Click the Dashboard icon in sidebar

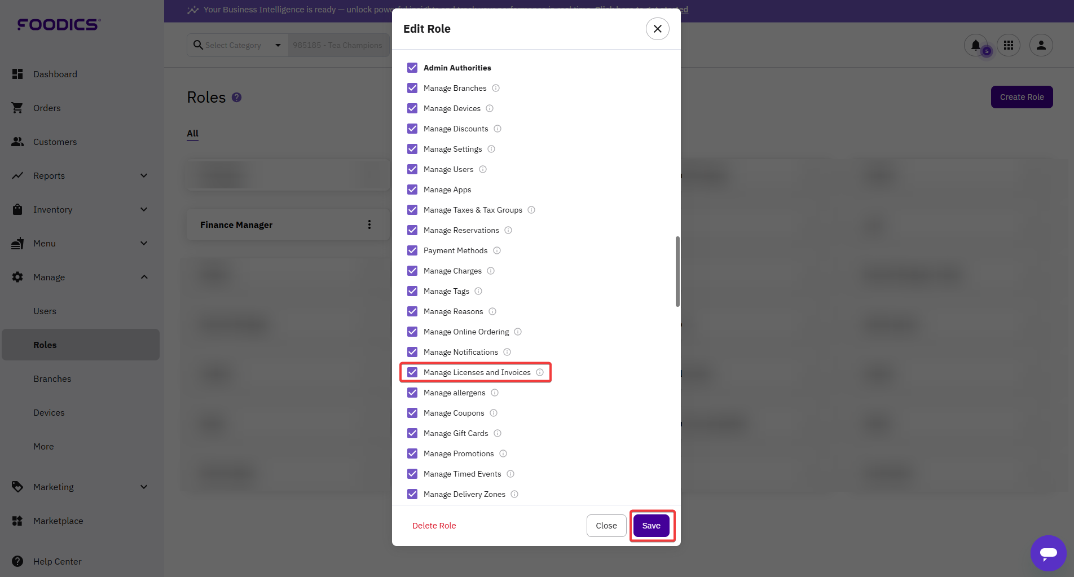(17, 74)
